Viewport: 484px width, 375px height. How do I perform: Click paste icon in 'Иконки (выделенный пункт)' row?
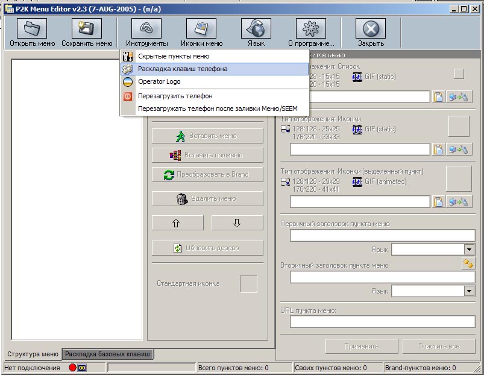pyautogui.click(x=438, y=202)
